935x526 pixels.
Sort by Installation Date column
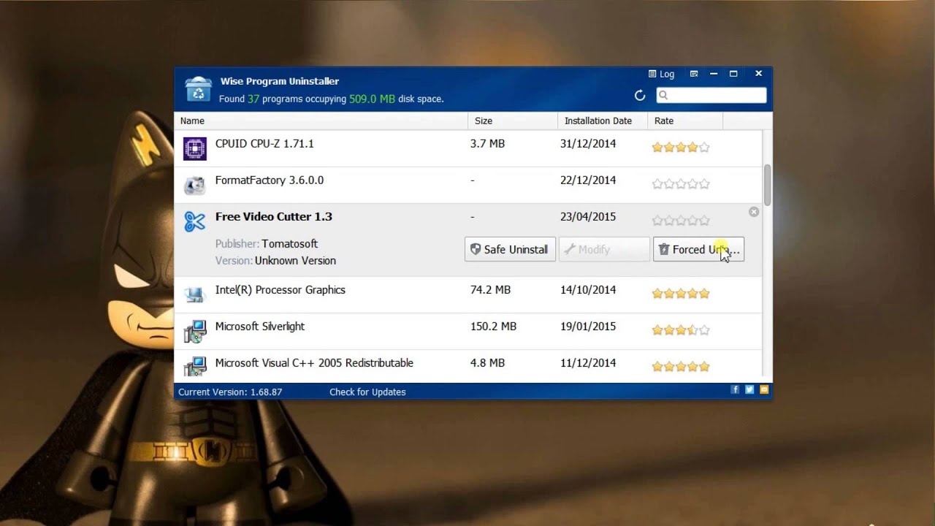click(603, 121)
